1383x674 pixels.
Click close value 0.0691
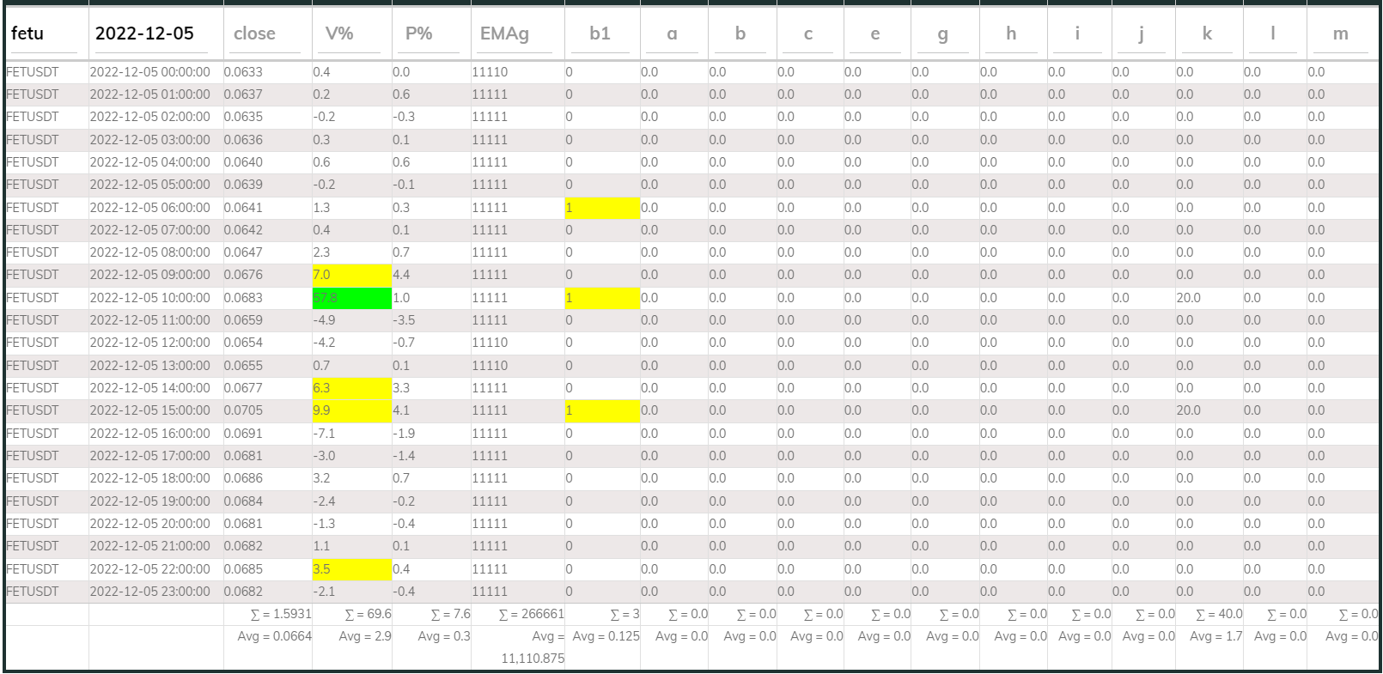243,434
